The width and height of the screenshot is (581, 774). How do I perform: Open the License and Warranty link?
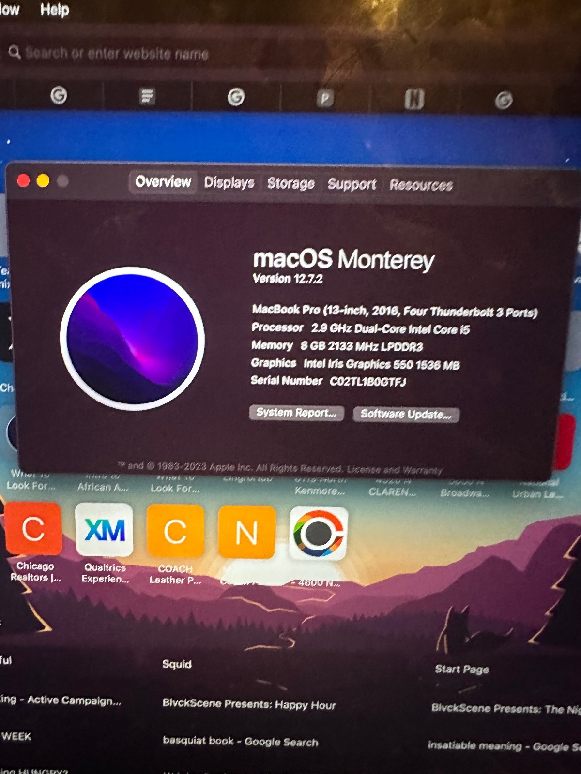(x=395, y=470)
